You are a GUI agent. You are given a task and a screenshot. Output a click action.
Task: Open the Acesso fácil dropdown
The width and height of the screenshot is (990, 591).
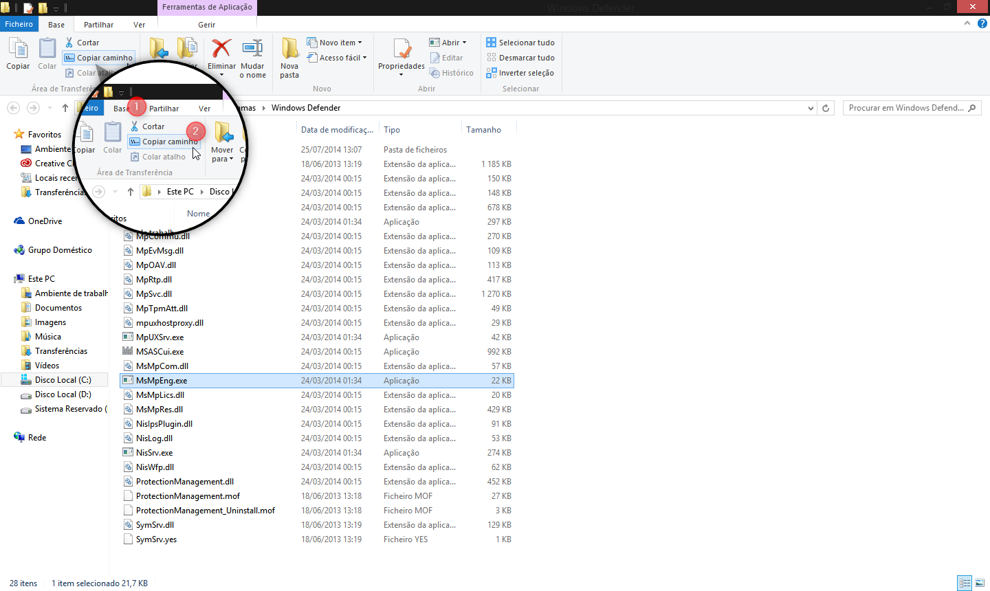(337, 58)
